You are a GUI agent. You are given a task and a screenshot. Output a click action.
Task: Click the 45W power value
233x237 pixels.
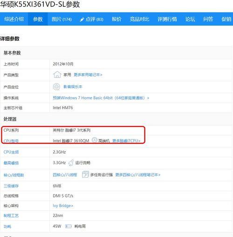(x=57, y=226)
